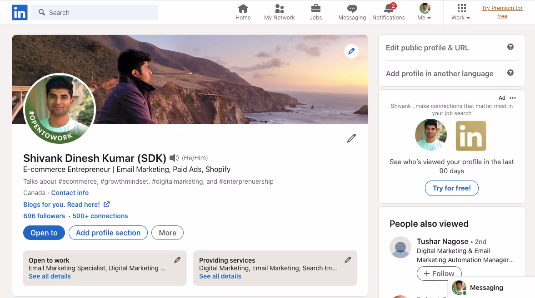Click Add profile section button
535x298 pixels.
(108, 233)
